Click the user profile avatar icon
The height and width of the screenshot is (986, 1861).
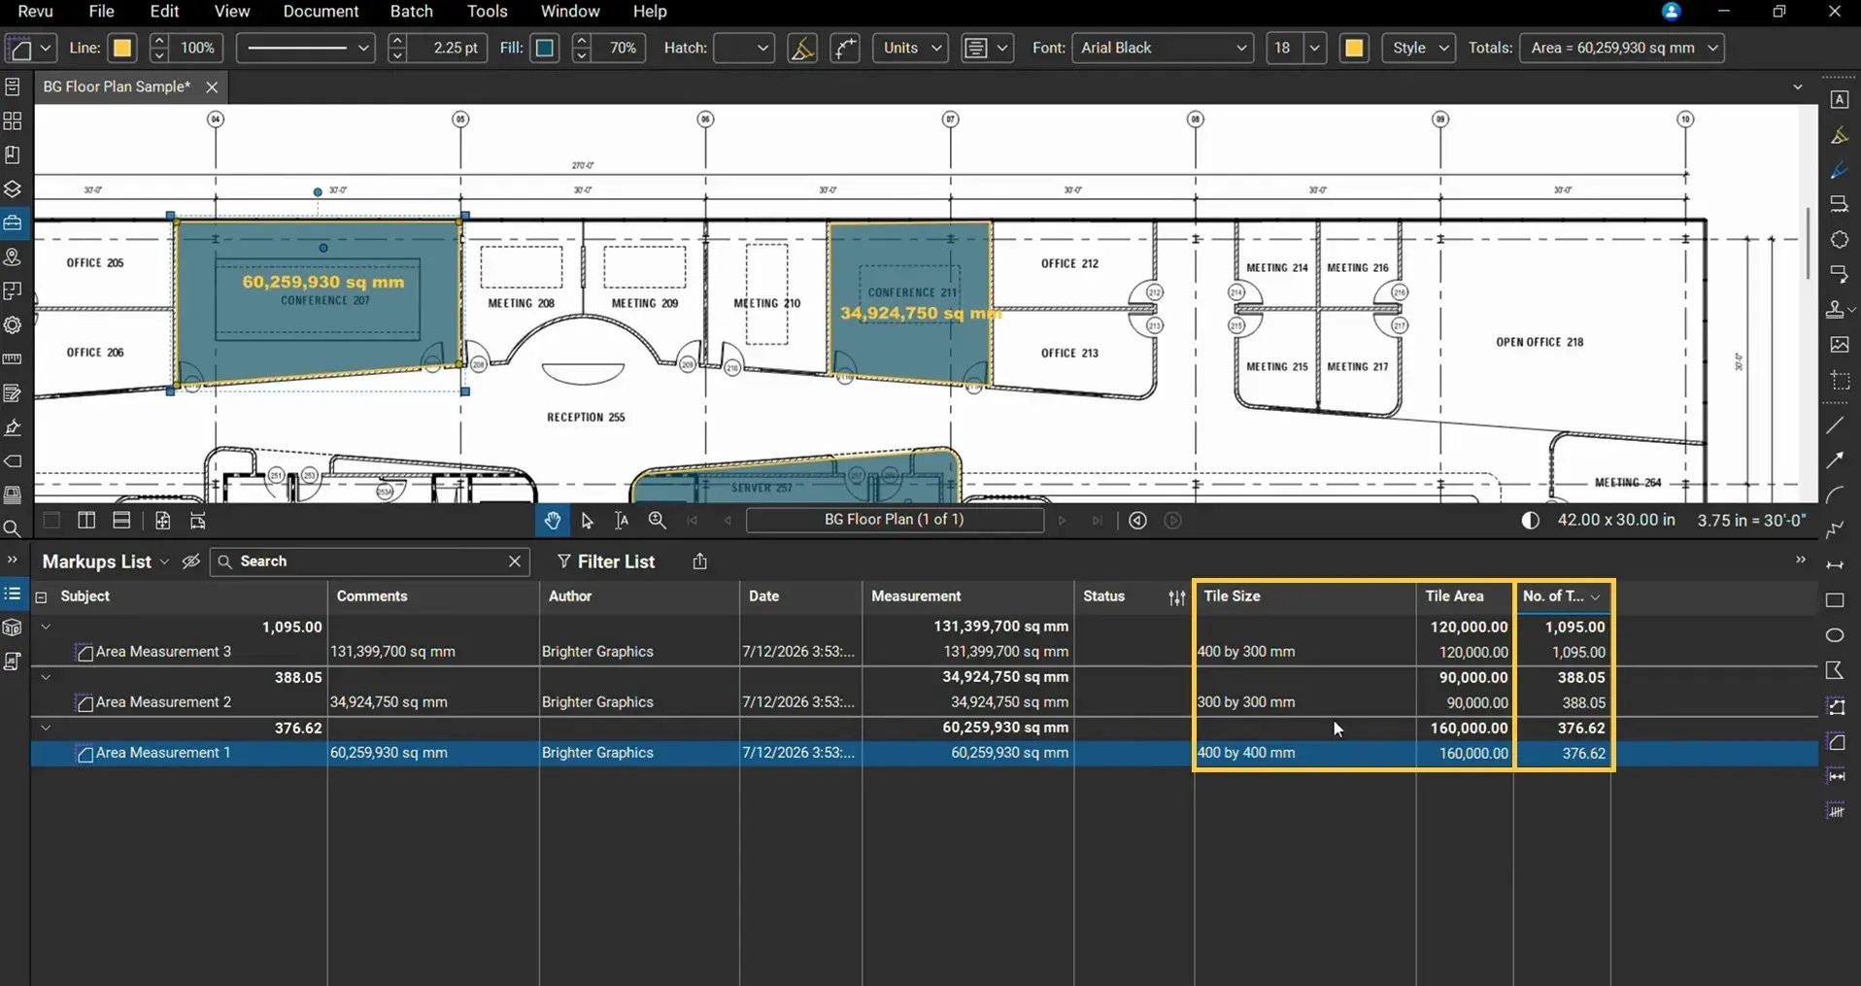tap(1671, 12)
